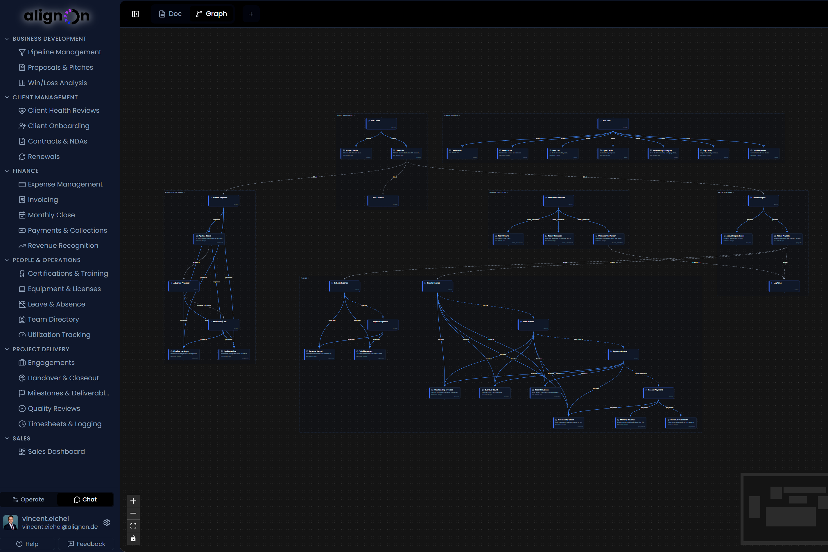Image resolution: width=828 pixels, height=552 pixels.
Task: Zoom out of the graph canvas
Action: click(133, 513)
